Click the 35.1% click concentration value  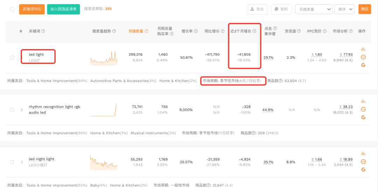[268, 162]
